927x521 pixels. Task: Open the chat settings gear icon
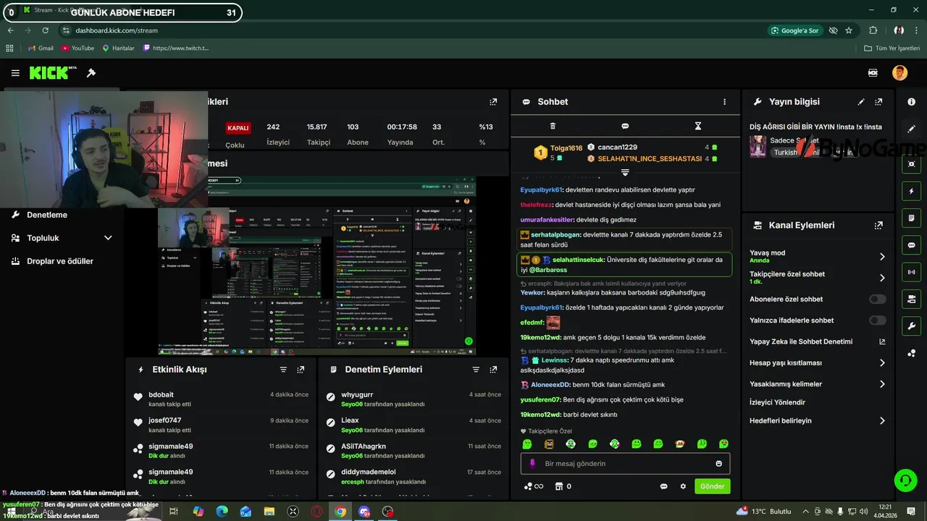tap(682, 486)
